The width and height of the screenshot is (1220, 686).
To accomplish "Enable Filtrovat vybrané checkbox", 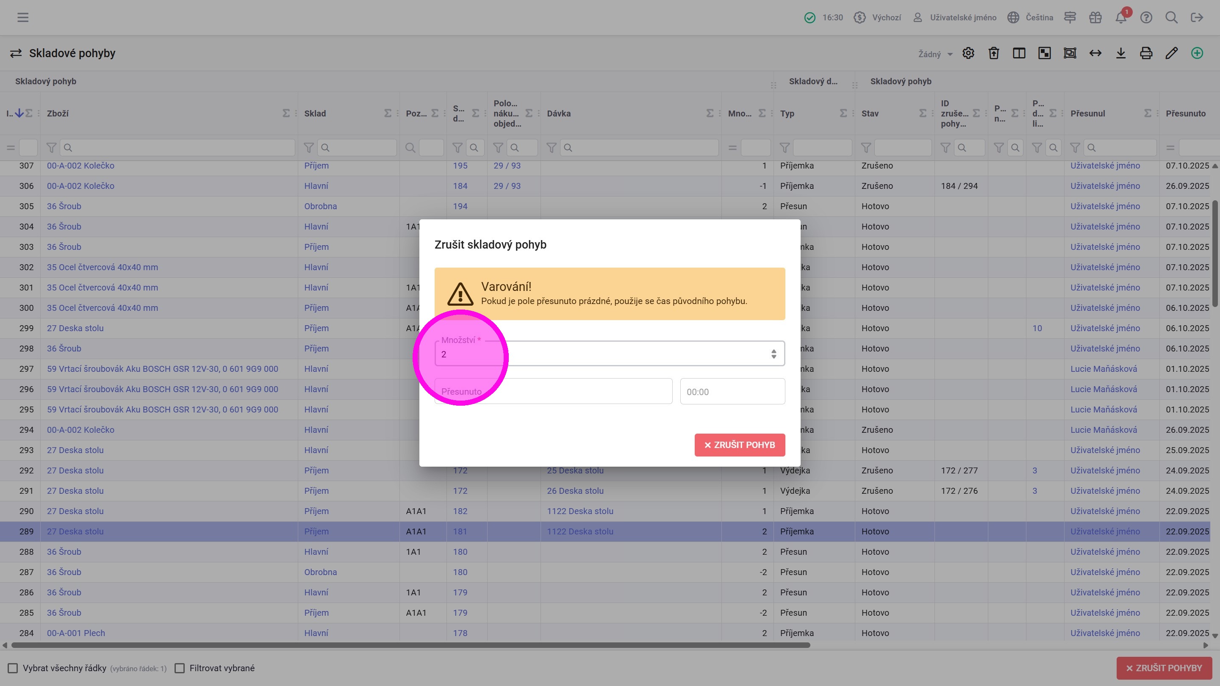I will coord(180,668).
